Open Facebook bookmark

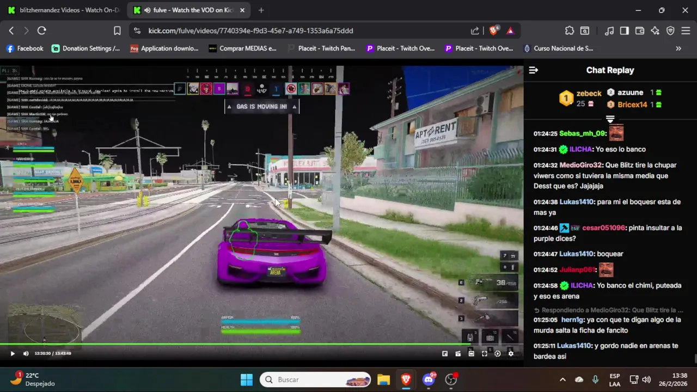tap(25, 48)
